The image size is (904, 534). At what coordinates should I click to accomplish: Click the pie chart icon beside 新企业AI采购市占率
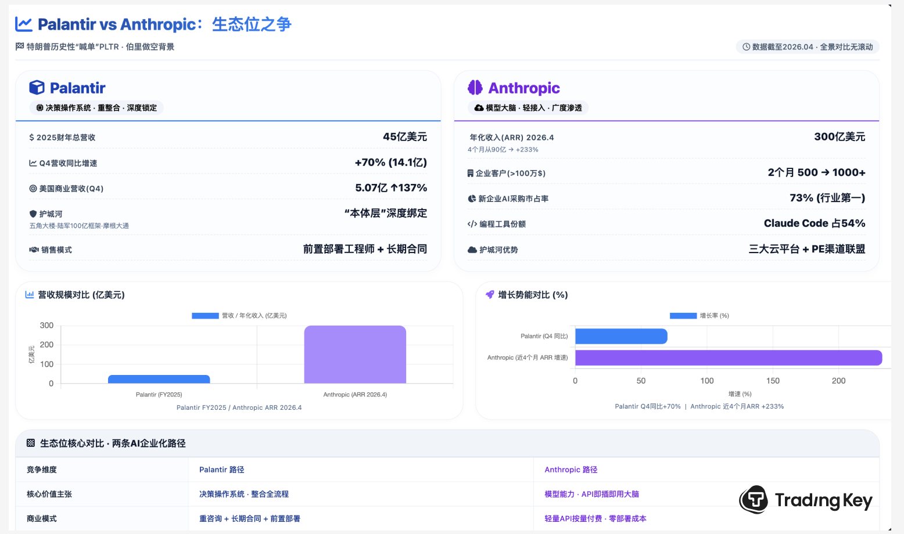[x=472, y=199]
